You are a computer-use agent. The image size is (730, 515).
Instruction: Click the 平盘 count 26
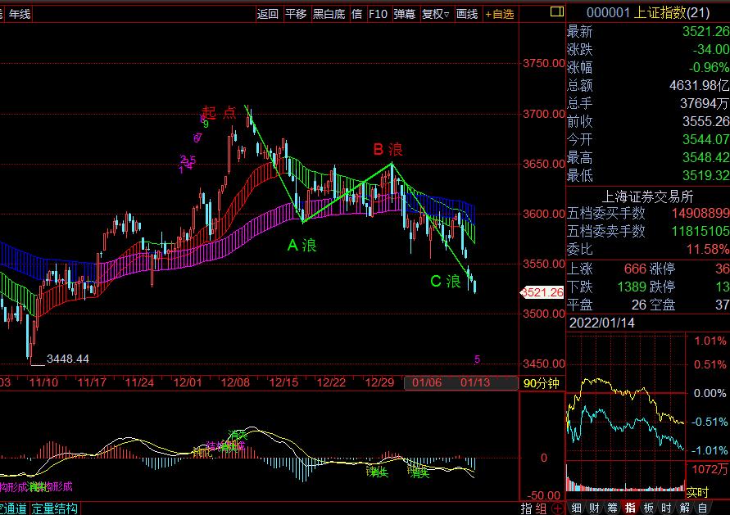(x=639, y=305)
